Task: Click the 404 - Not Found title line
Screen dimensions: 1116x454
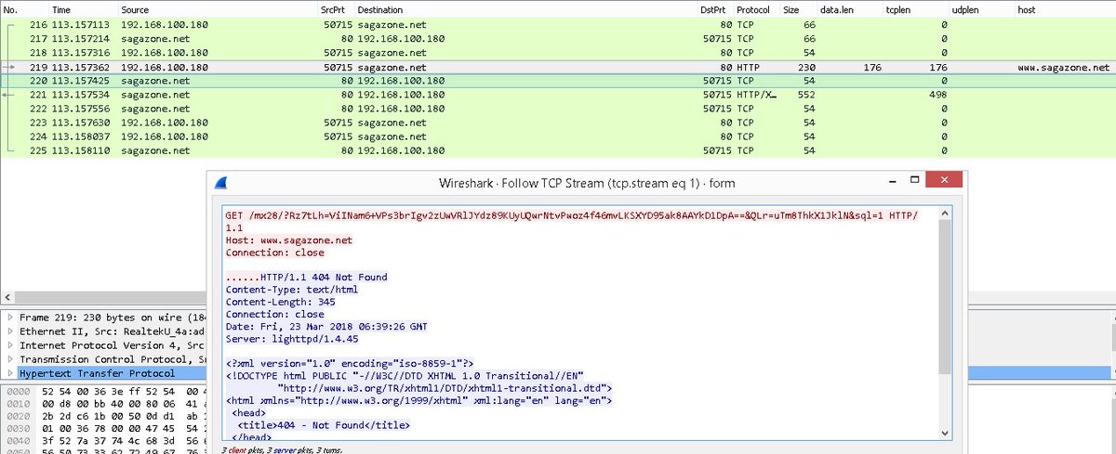Action: (x=325, y=424)
